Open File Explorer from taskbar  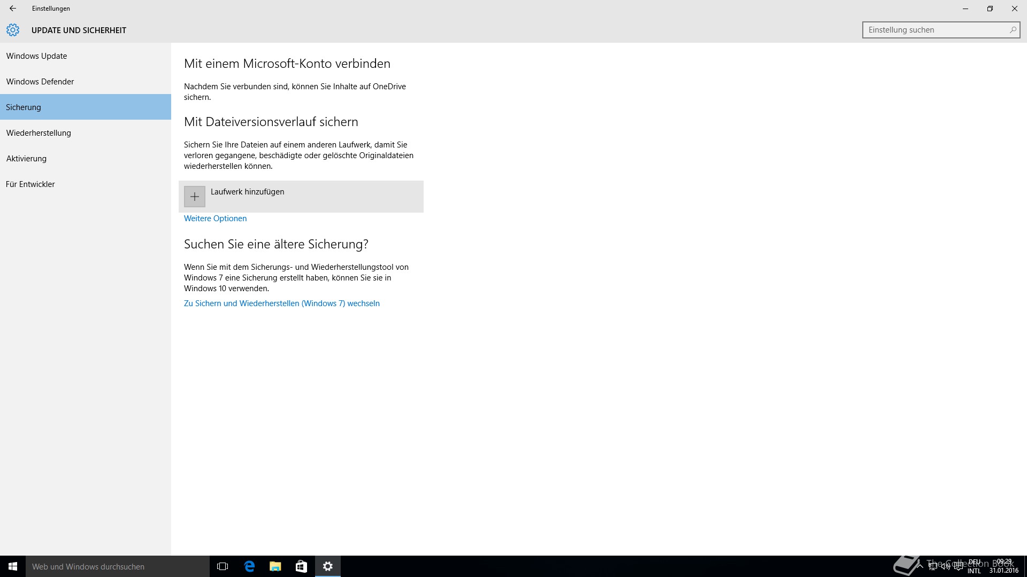click(275, 566)
